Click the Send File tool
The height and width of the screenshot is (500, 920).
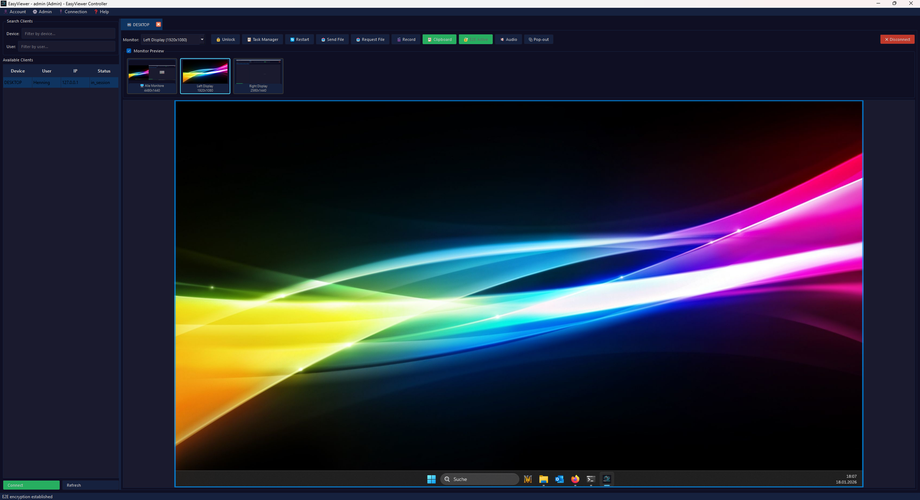(332, 39)
